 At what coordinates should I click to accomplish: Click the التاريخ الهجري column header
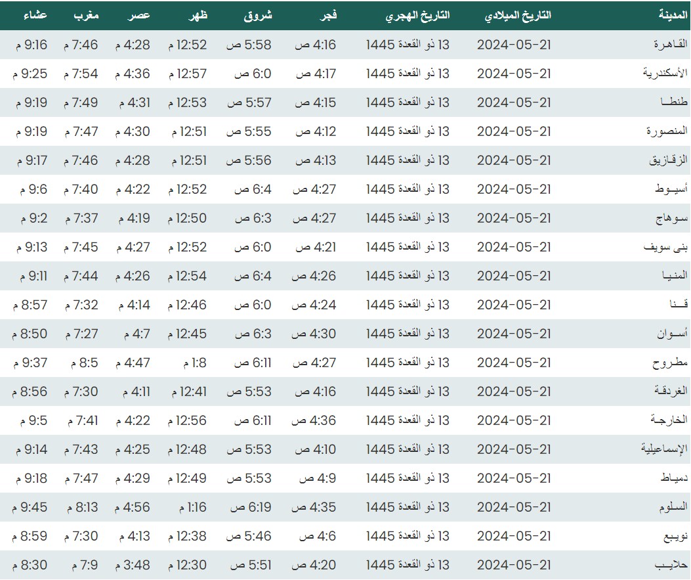[x=417, y=15]
